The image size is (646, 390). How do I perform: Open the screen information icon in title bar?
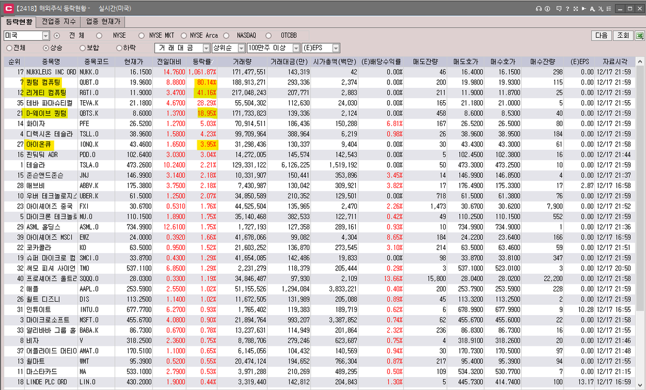(547, 8)
